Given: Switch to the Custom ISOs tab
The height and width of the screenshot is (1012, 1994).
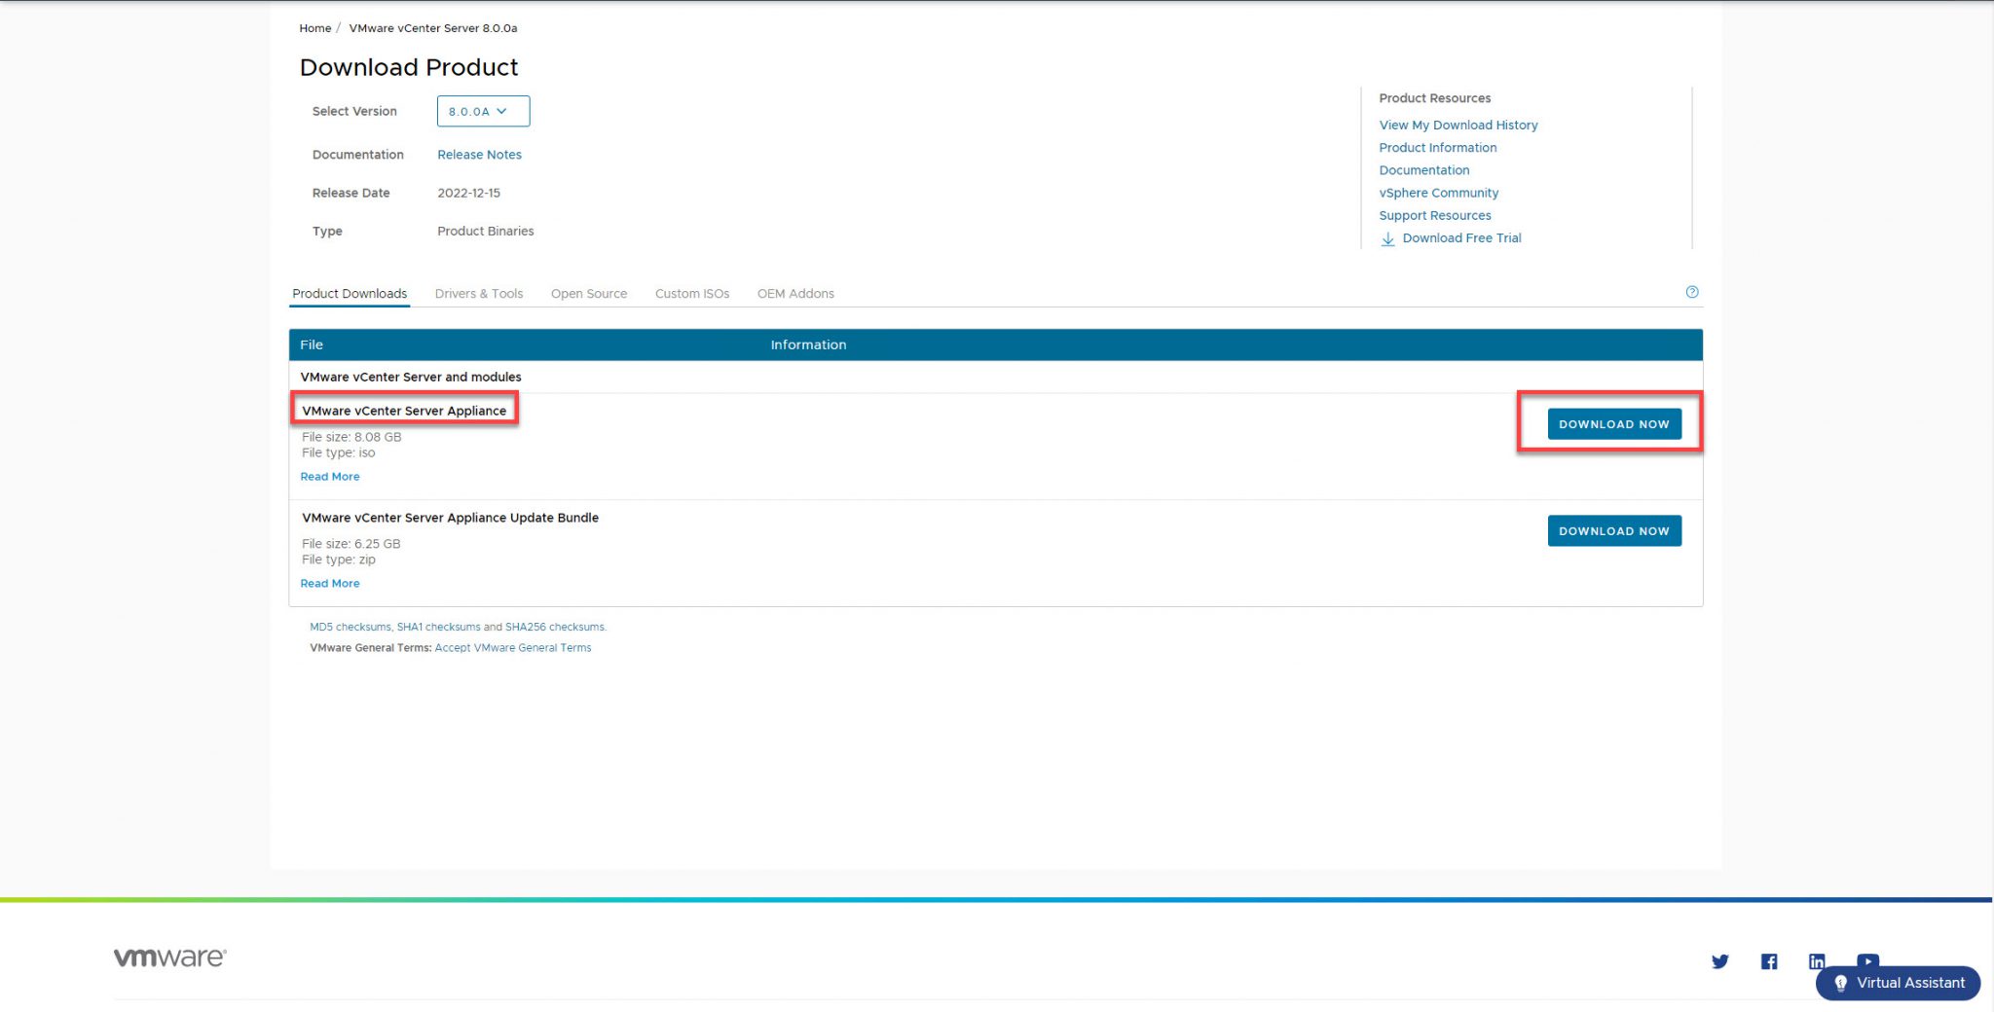Looking at the screenshot, I should 691,293.
